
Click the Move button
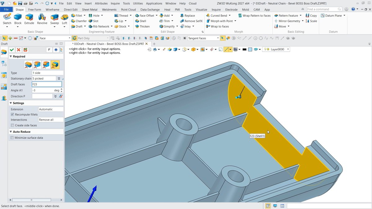pyautogui.click(x=280, y=26)
